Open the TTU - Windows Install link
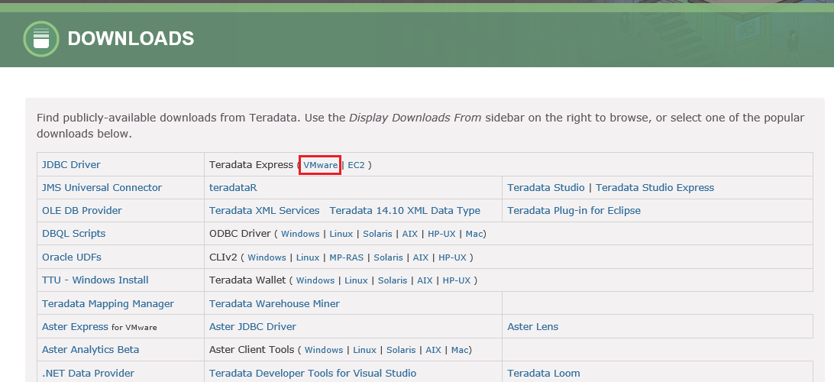 pyautogui.click(x=95, y=280)
